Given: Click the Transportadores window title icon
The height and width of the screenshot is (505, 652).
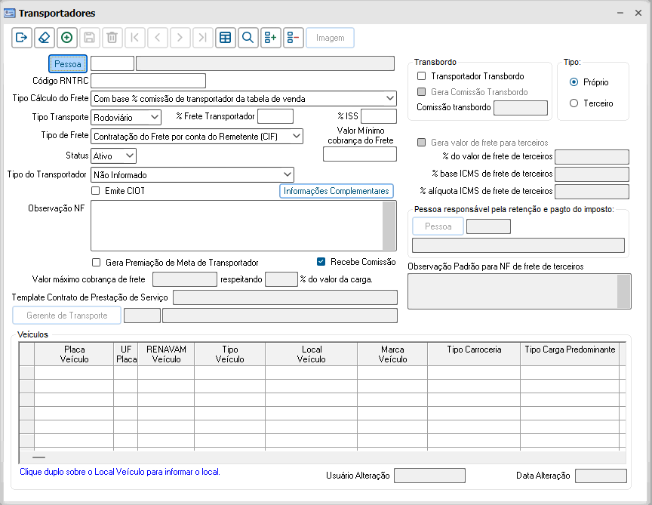Looking at the screenshot, I should 10,14.
